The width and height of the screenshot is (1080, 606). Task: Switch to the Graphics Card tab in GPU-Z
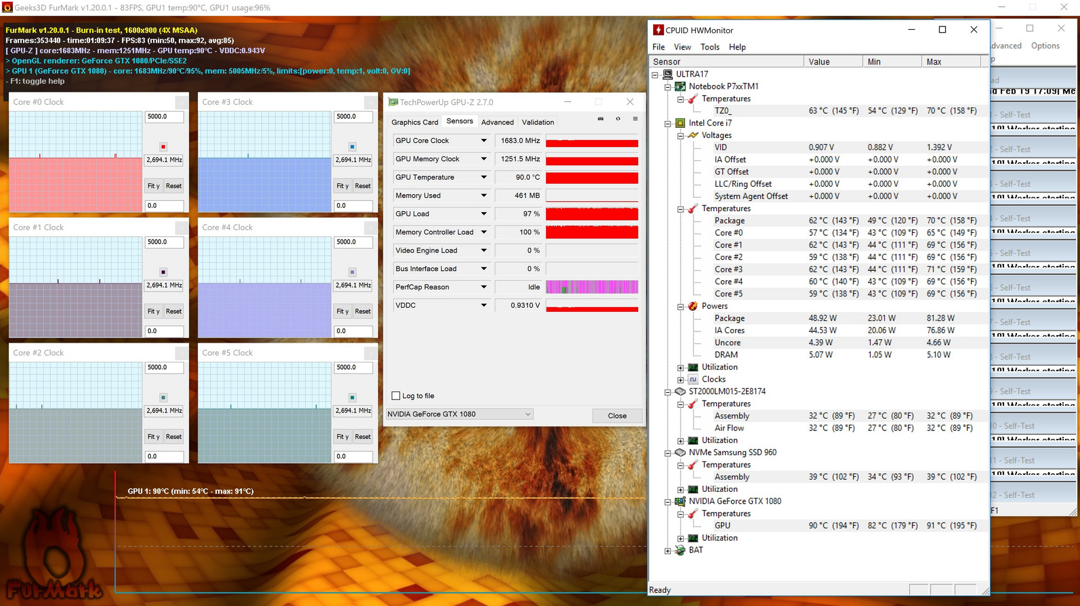[x=415, y=122]
